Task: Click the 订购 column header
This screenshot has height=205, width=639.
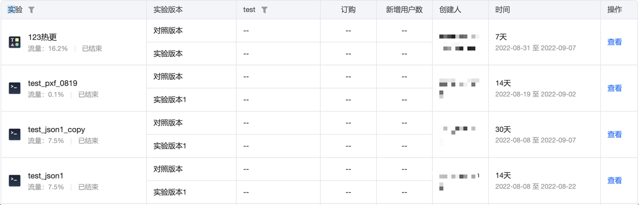Action: click(x=348, y=10)
